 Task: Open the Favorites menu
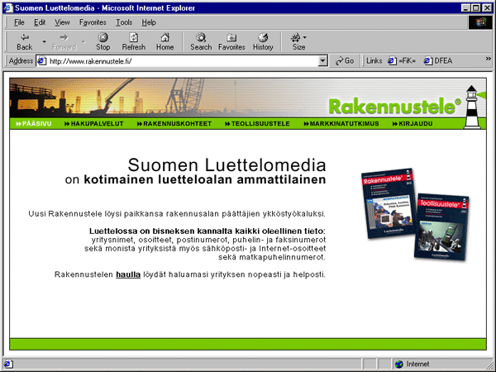click(x=93, y=22)
